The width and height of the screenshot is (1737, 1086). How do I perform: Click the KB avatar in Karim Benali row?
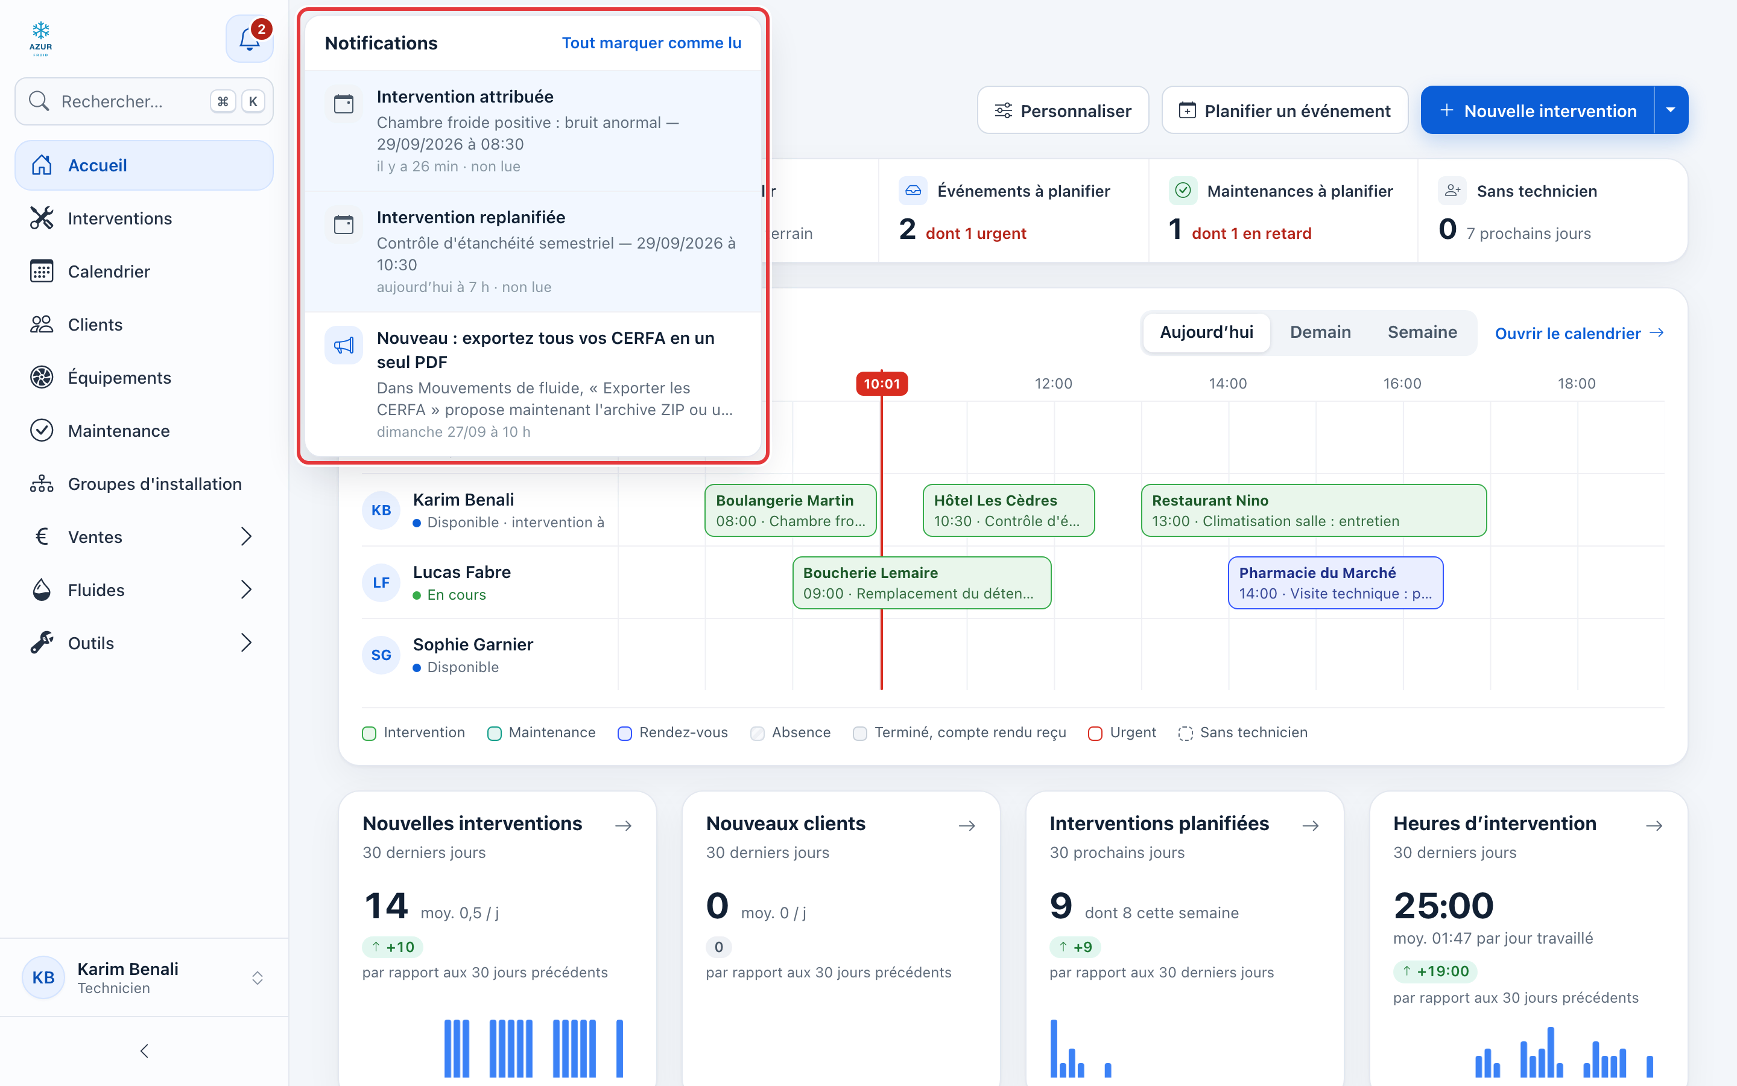click(x=381, y=510)
